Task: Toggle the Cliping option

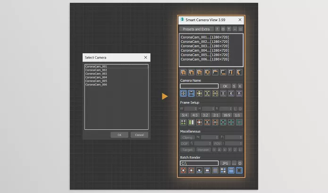Action: click(x=187, y=137)
